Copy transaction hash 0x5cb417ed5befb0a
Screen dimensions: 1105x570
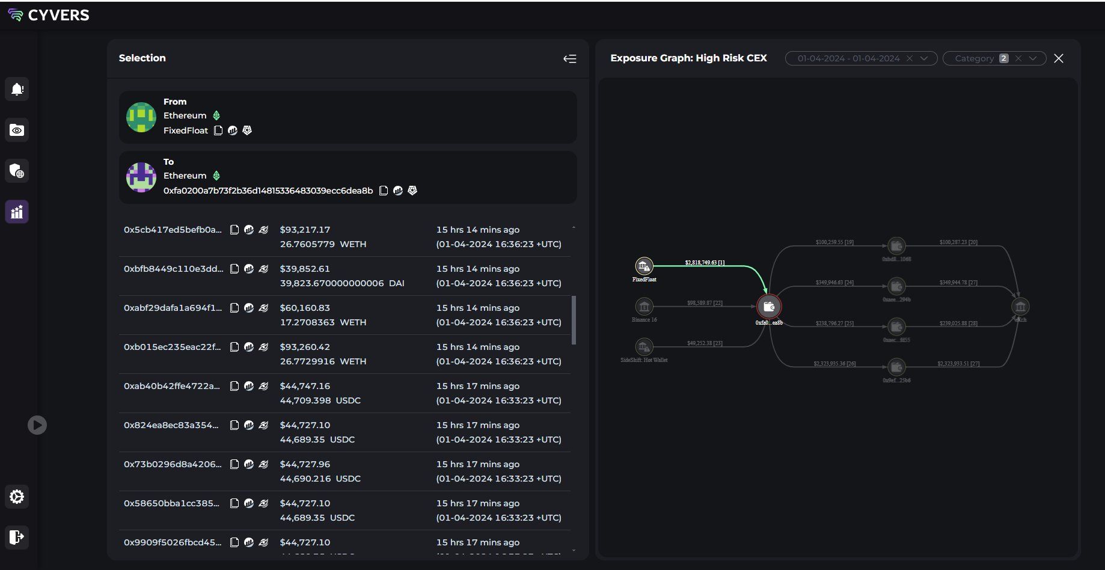point(234,230)
